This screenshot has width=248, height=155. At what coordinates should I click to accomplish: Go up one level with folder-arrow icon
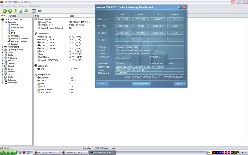click(15, 11)
